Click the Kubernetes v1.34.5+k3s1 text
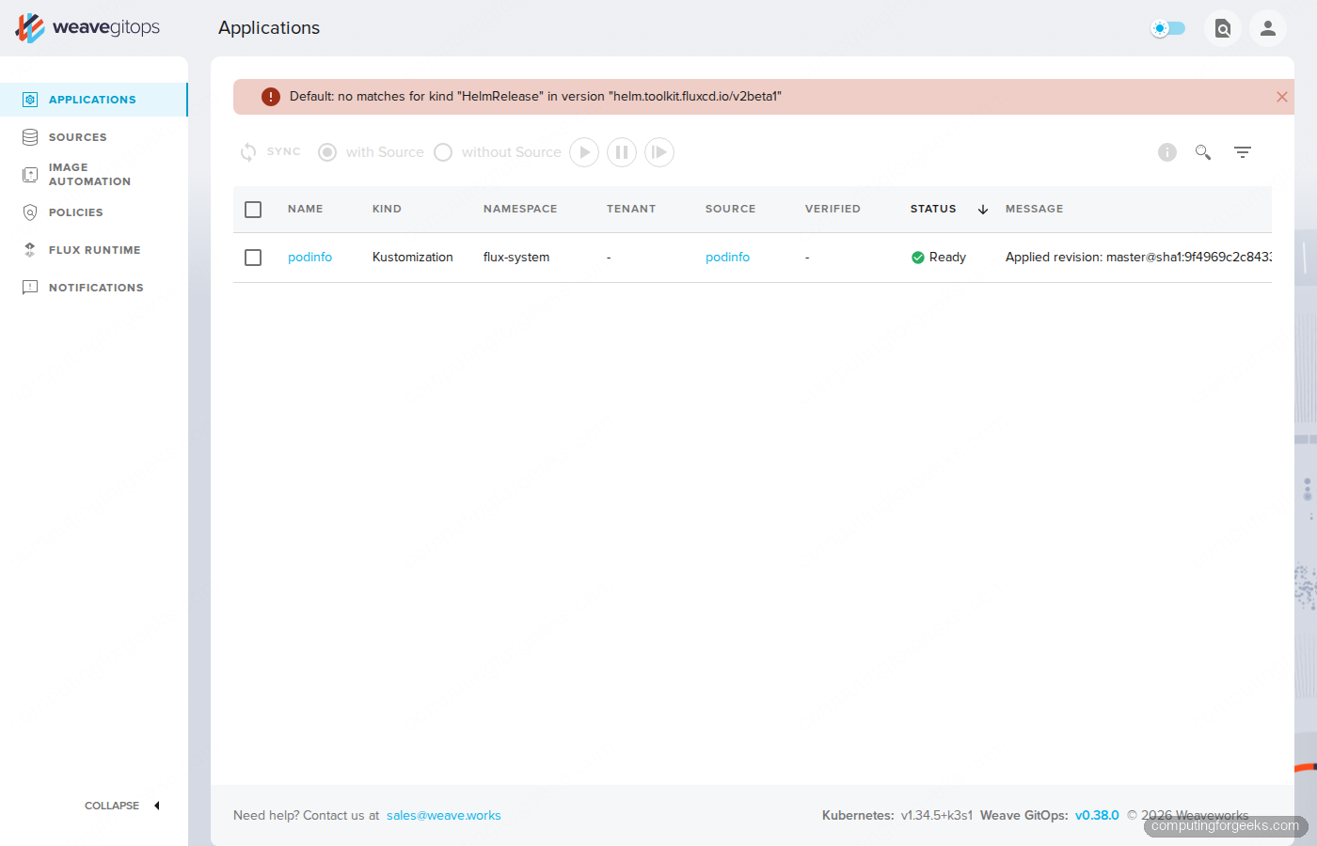1317x846 pixels. click(x=897, y=815)
